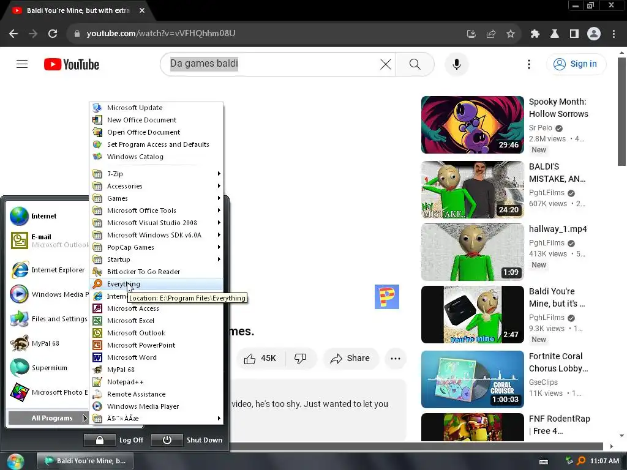627x470 pixels.
Task: Expand Microsoft Office Tools submenu
Action: tap(156, 211)
